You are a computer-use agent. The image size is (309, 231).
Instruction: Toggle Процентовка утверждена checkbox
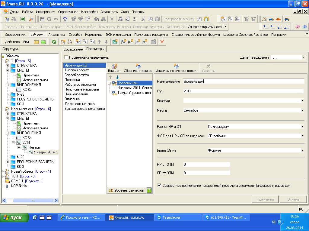click(66, 57)
